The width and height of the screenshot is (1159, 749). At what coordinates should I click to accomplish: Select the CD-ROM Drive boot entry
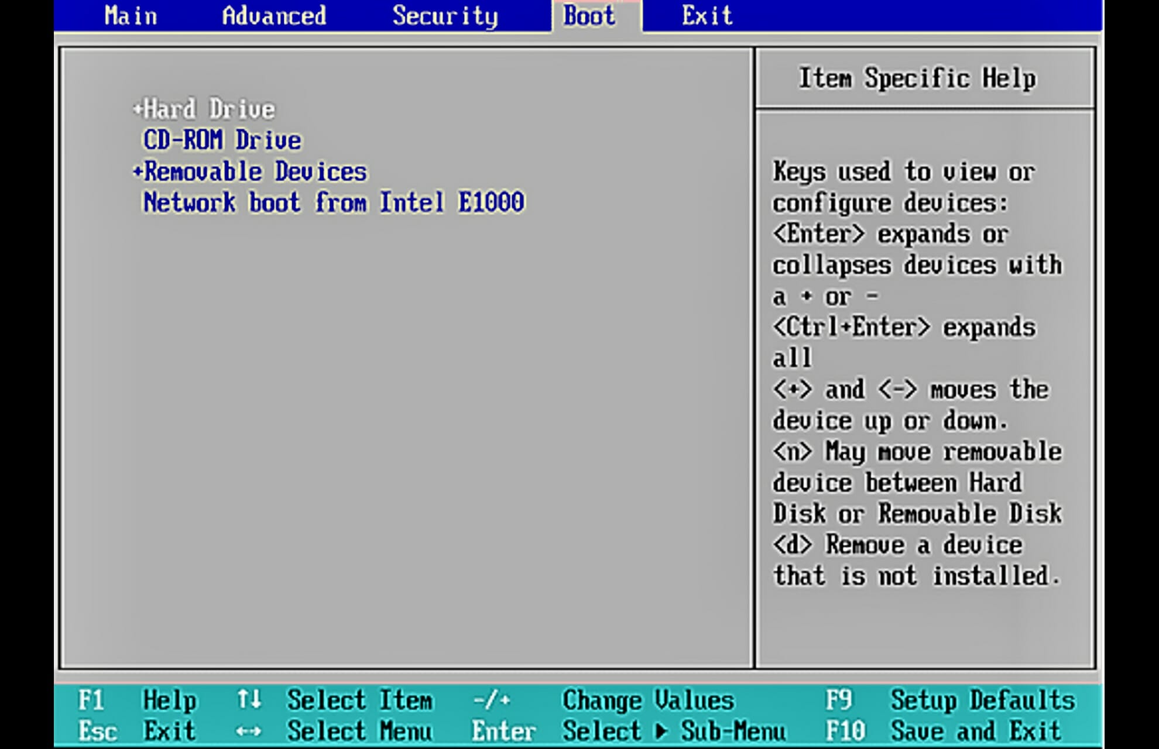point(222,140)
